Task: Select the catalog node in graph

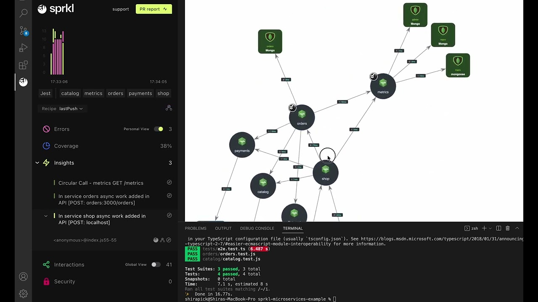Action: pos(263,185)
